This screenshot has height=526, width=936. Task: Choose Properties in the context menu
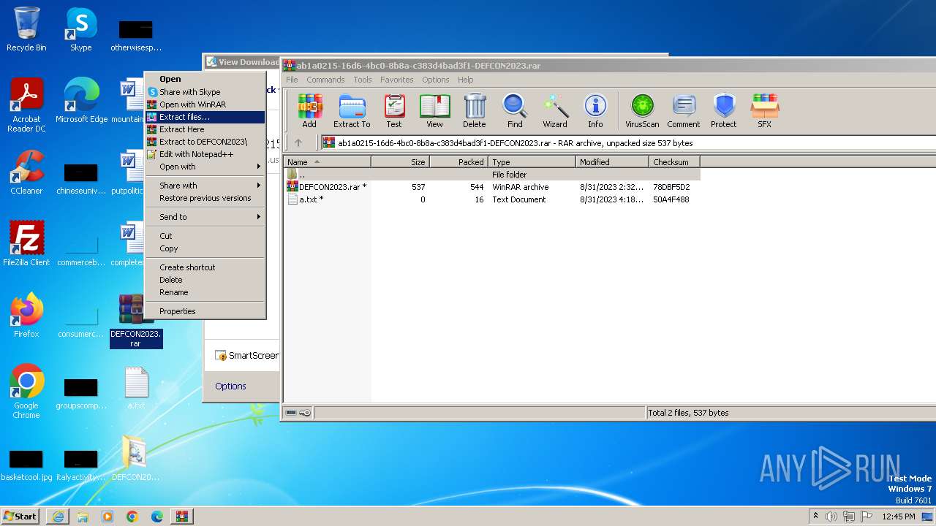[x=205, y=311]
